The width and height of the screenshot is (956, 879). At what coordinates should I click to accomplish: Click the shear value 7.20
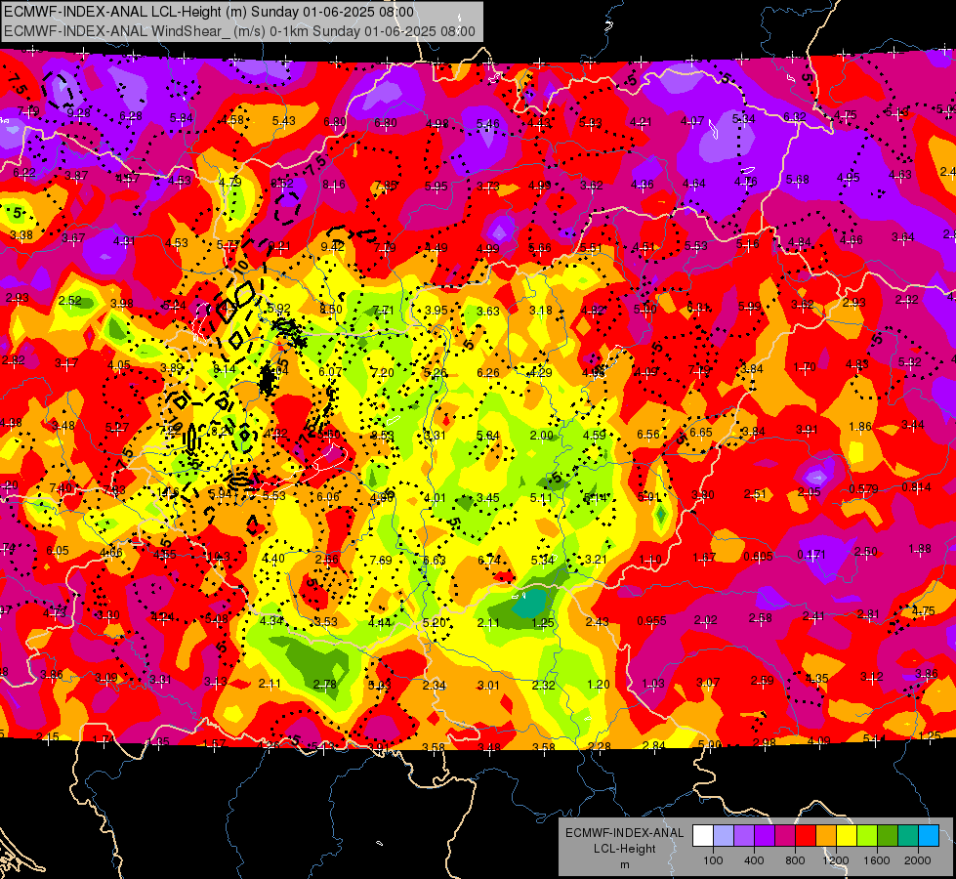point(382,373)
